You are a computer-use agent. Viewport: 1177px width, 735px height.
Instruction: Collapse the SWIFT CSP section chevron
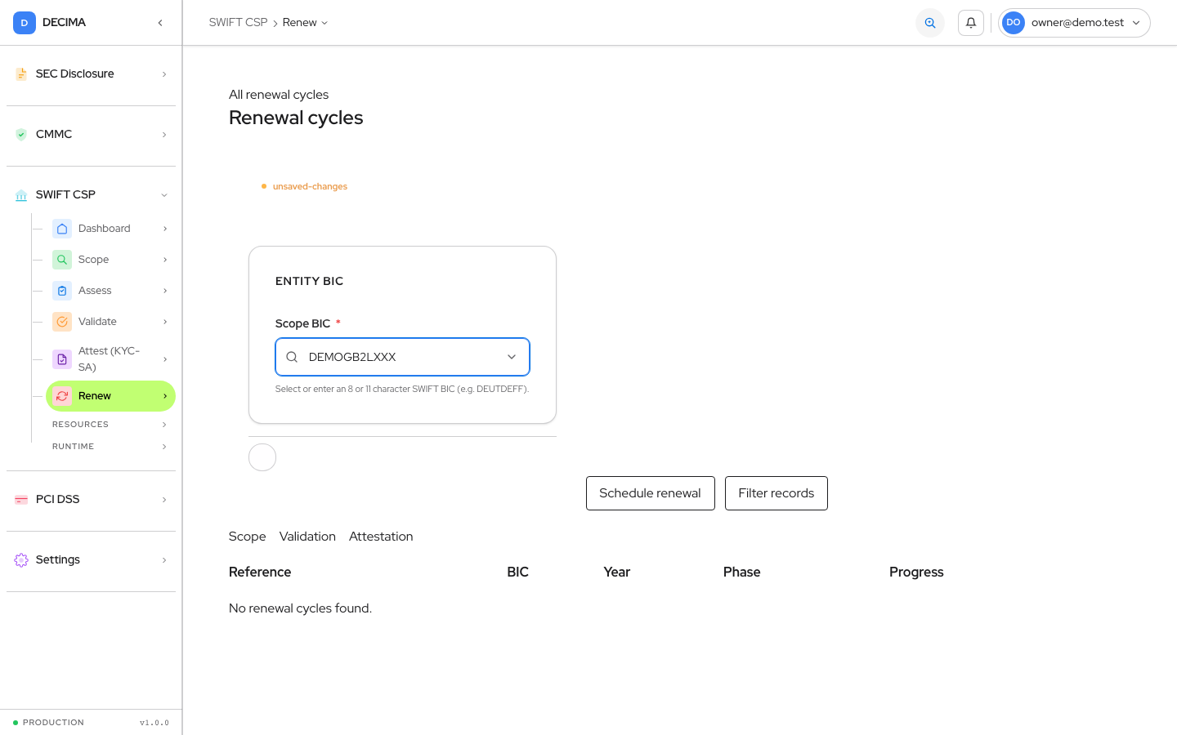pyautogui.click(x=164, y=195)
